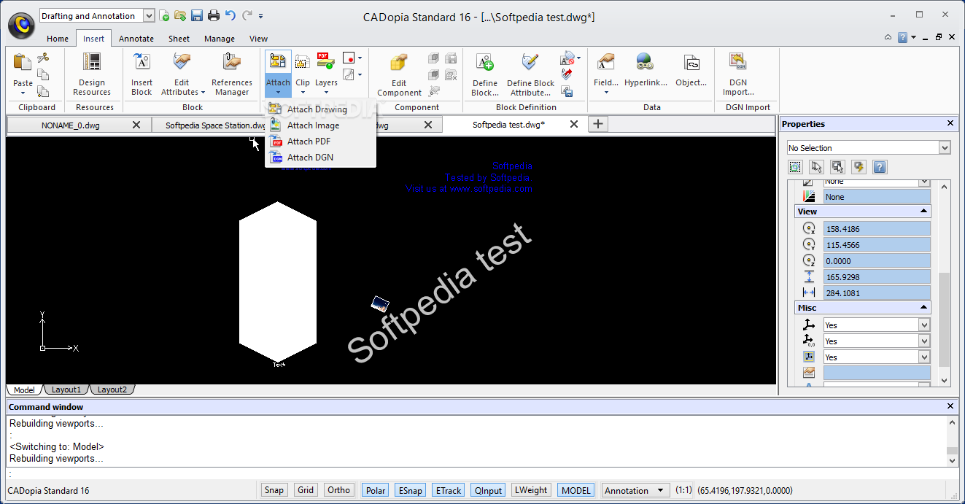Toggle Snap in status bar

274,490
